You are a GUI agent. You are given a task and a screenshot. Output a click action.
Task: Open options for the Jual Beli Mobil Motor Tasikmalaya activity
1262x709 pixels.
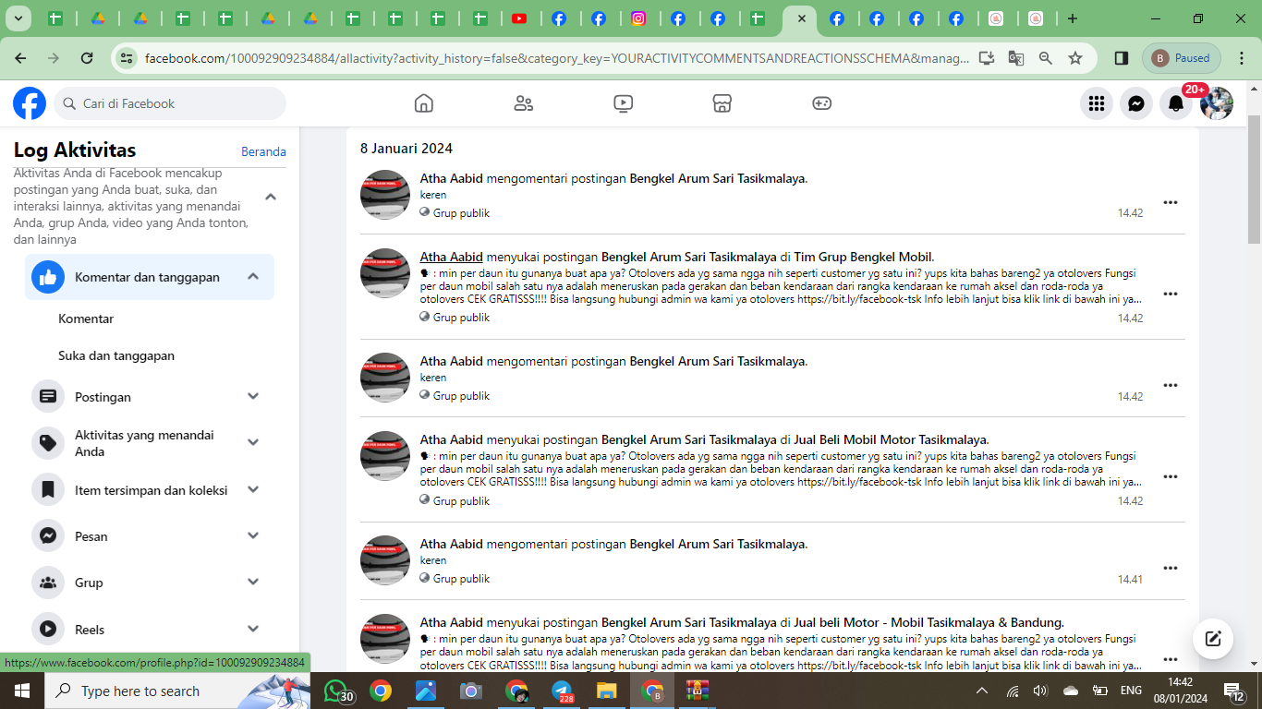[x=1171, y=476]
